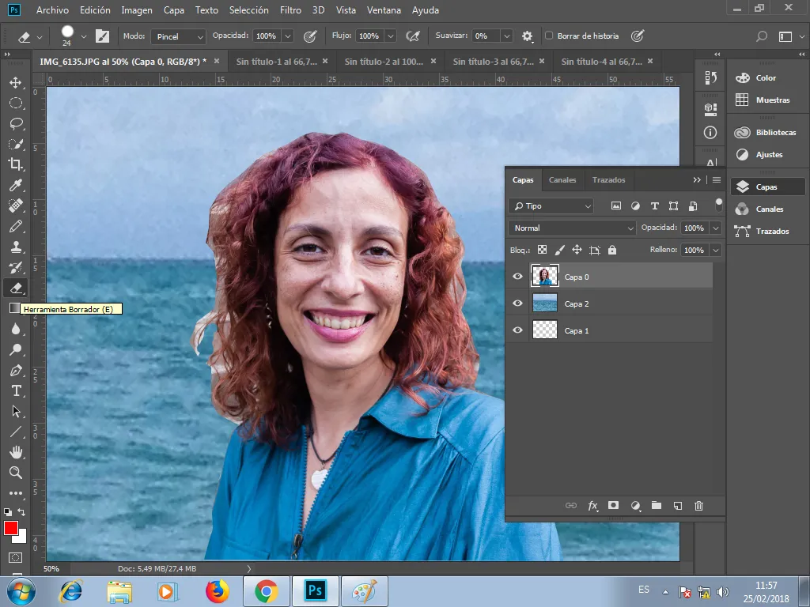Select the History Brush tool
Screen dimensions: 810x607
pos(16,267)
